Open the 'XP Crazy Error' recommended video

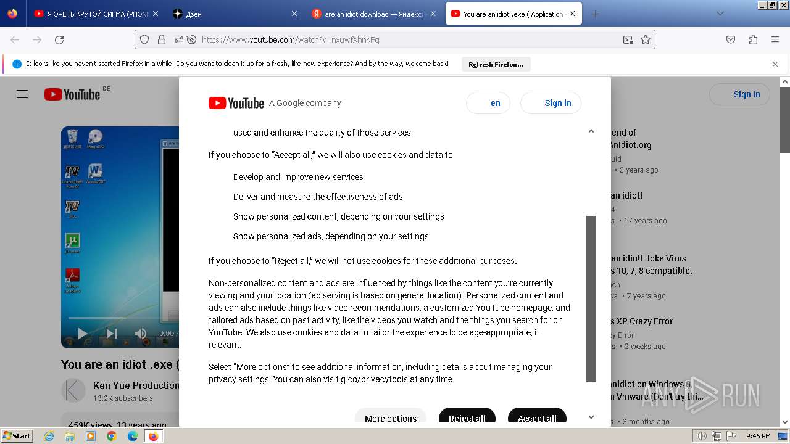641,321
